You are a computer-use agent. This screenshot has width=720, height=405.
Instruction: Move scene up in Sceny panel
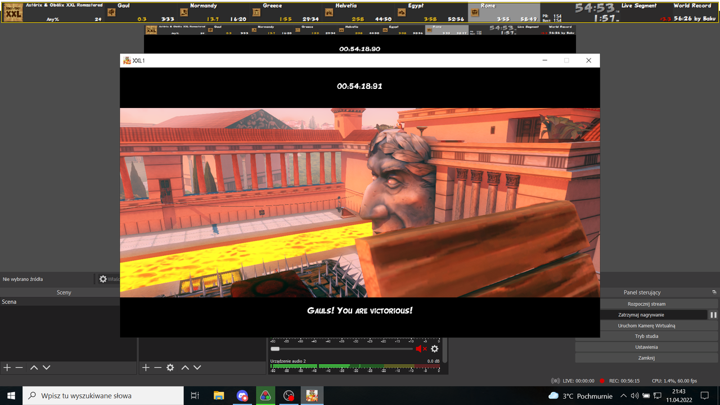tap(34, 367)
